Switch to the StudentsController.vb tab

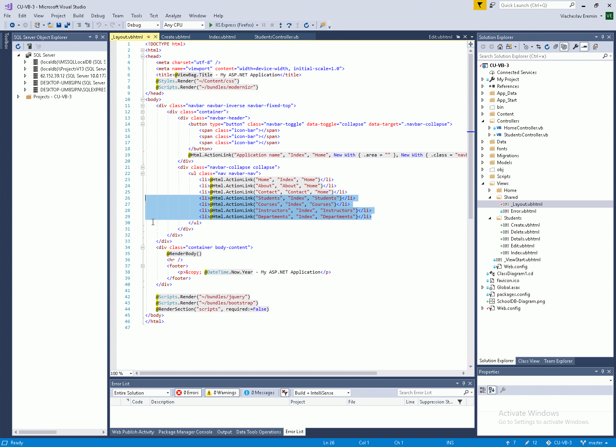click(x=276, y=37)
